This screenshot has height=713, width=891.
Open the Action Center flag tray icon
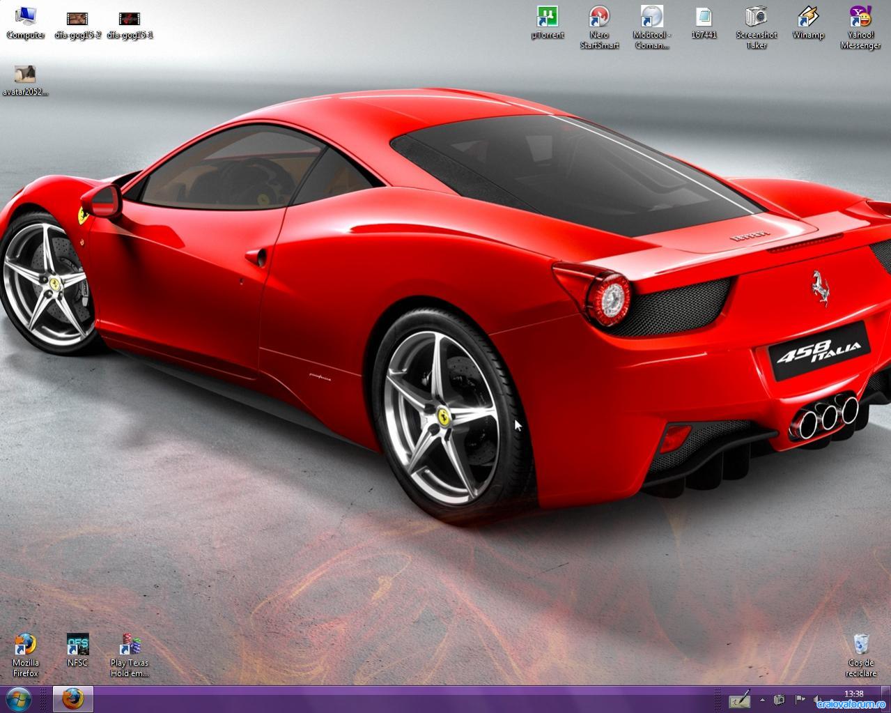800,700
